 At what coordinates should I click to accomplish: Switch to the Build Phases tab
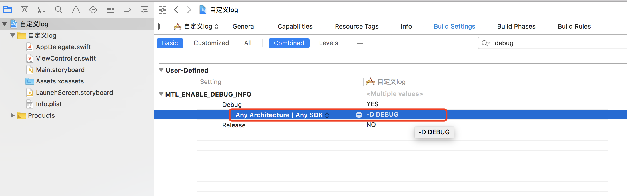click(516, 26)
